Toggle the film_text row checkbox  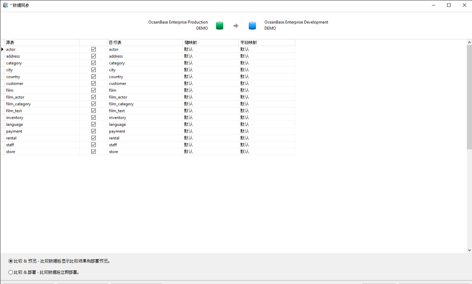(94, 111)
